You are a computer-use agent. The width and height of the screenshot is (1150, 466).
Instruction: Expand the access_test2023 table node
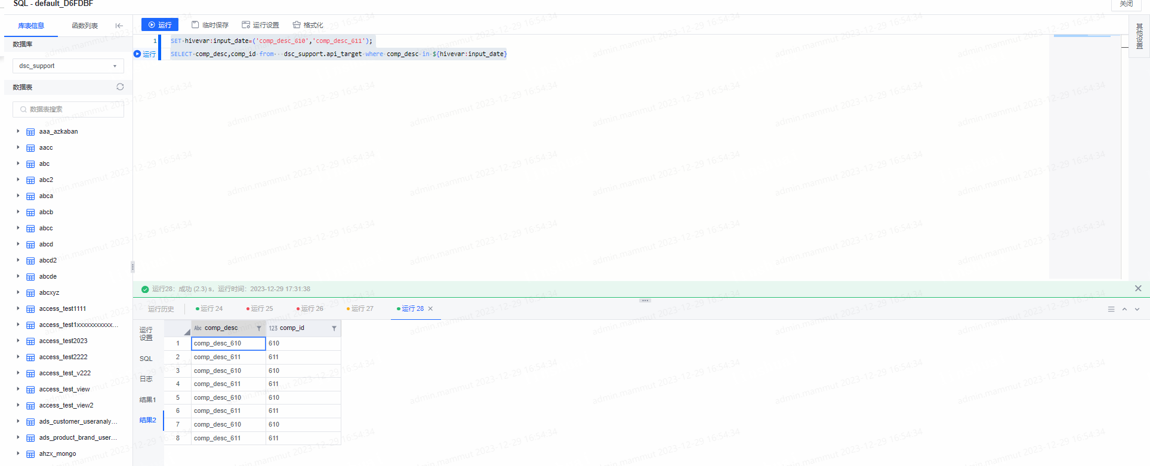[18, 341]
